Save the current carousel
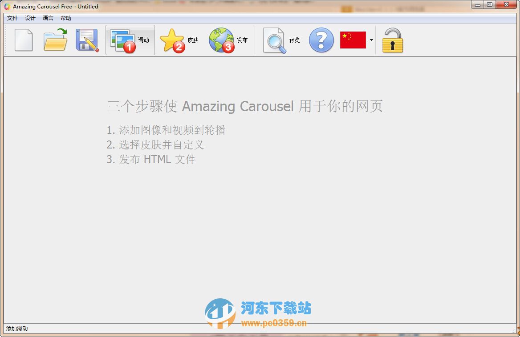The height and width of the screenshot is (337, 520). 86,40
